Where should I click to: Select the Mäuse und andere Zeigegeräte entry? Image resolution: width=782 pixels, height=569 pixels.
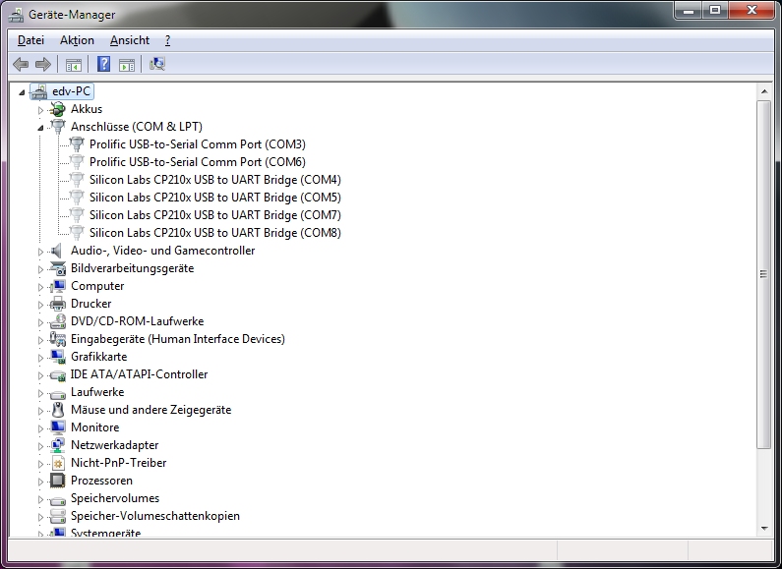coord(151,410)
